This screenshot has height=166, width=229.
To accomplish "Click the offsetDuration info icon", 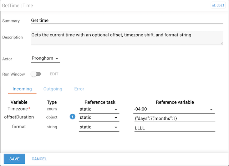I will tap(72, 117).
